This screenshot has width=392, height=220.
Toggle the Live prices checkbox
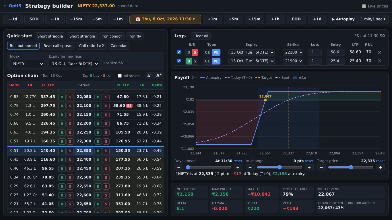point(364,6)
